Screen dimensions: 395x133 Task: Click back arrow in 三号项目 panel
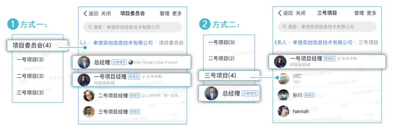(280, 13)
